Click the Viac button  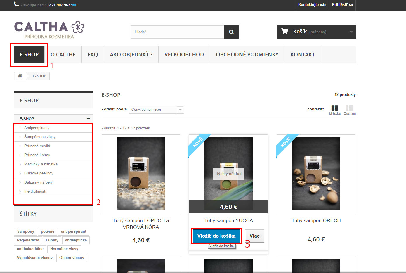coord(254,236)
